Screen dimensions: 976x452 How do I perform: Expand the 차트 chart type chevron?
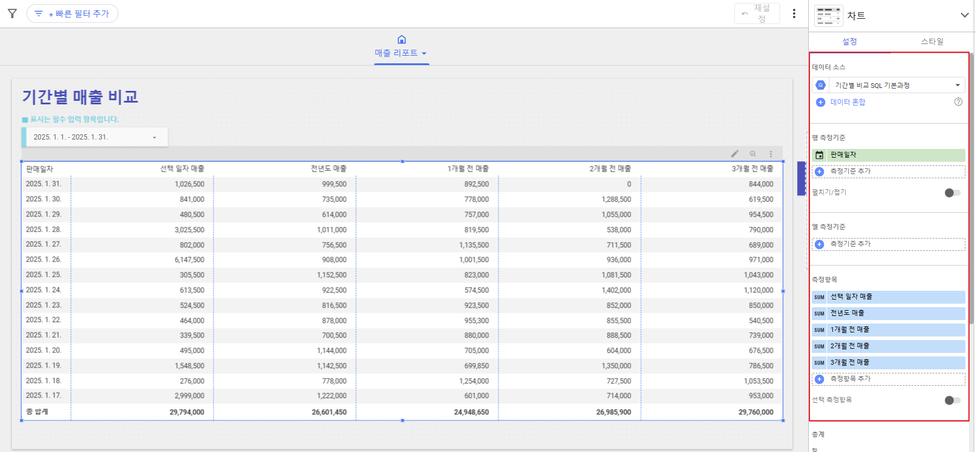point(964,15)
